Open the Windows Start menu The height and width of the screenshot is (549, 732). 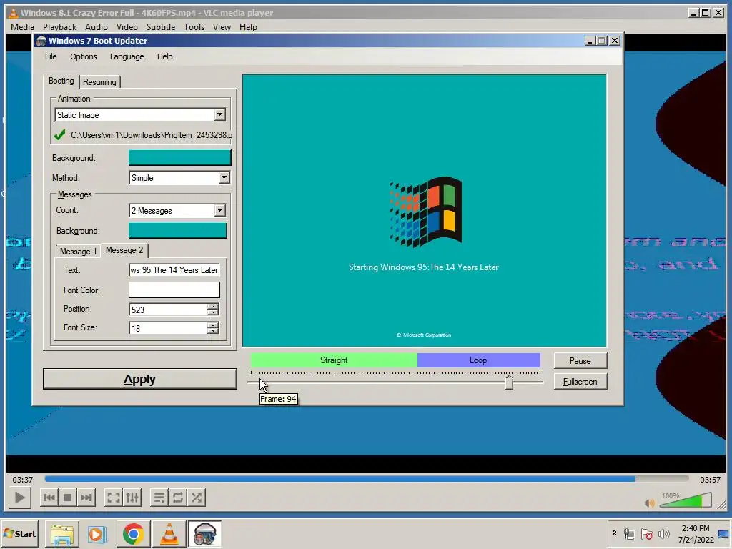click(20, 533)
